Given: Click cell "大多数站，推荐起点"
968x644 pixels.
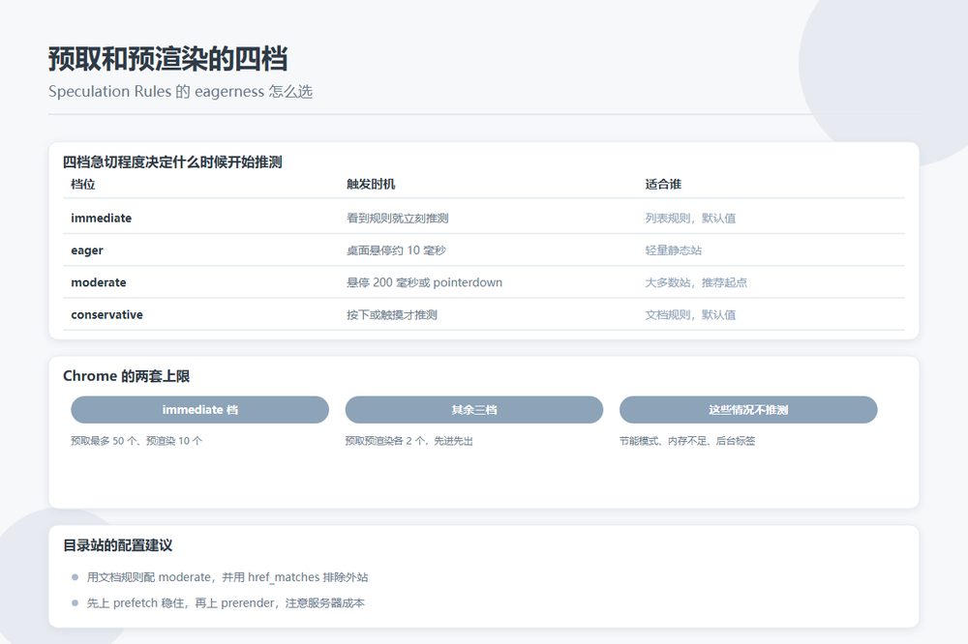Looking at the screenshot, I should click(696, 282).
